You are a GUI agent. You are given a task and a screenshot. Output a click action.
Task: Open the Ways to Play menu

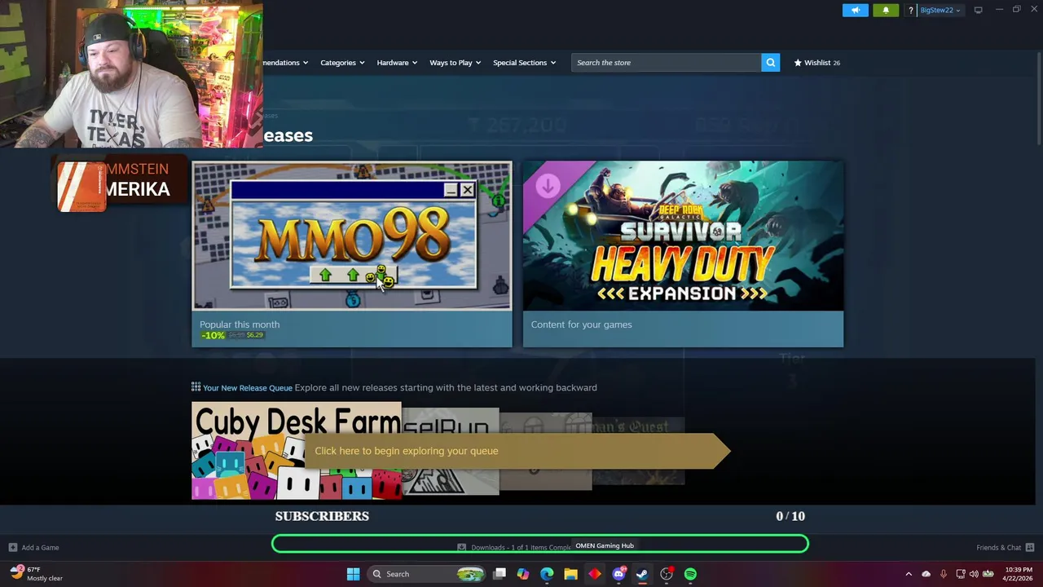point(455,63)
